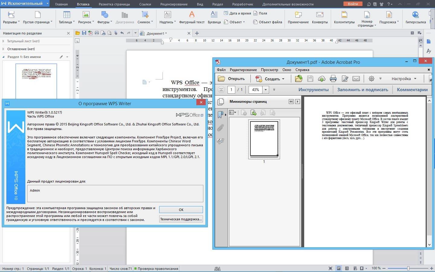Click the printer icon in Acrobat toolbar
The width and height of the screenshot is (435, 272).
tap(333, 79)
